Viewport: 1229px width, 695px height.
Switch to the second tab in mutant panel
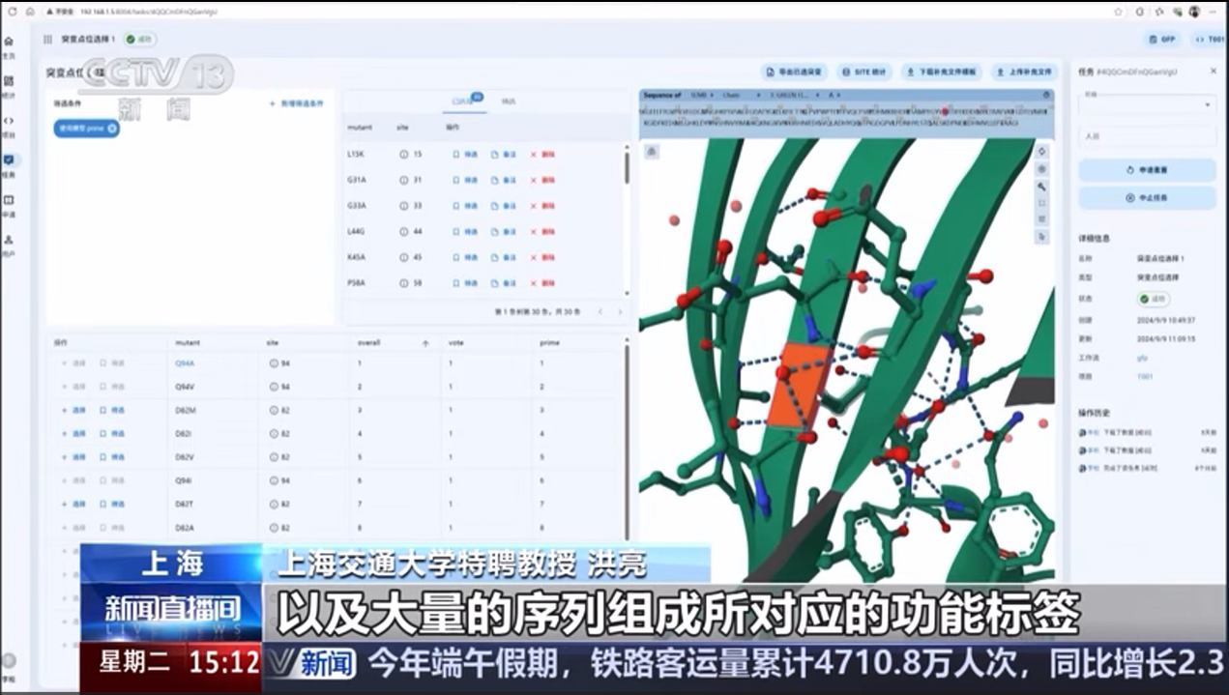coord(508,101)
